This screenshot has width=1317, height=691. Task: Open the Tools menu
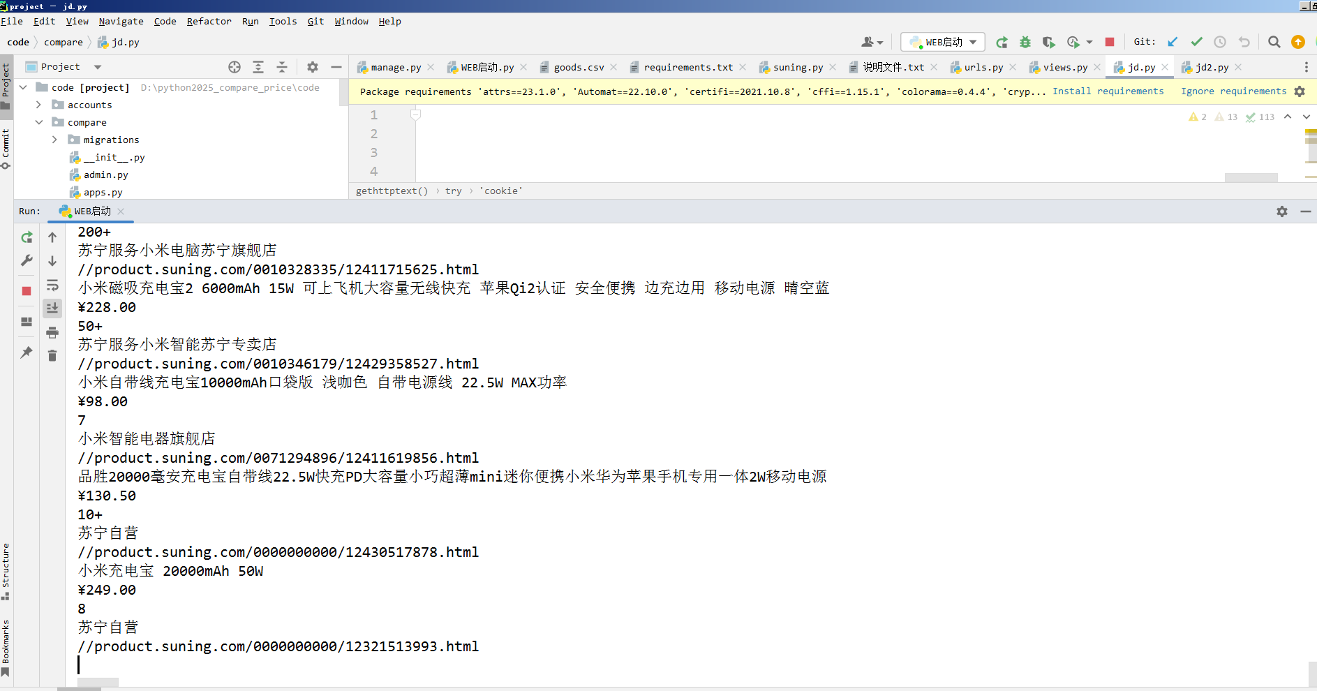point(283,21)
